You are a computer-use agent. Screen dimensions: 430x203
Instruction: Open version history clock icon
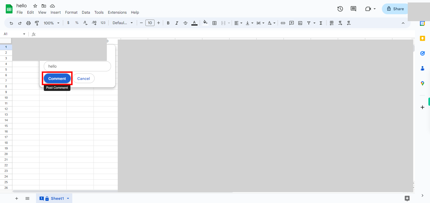[x=340, y=9]
